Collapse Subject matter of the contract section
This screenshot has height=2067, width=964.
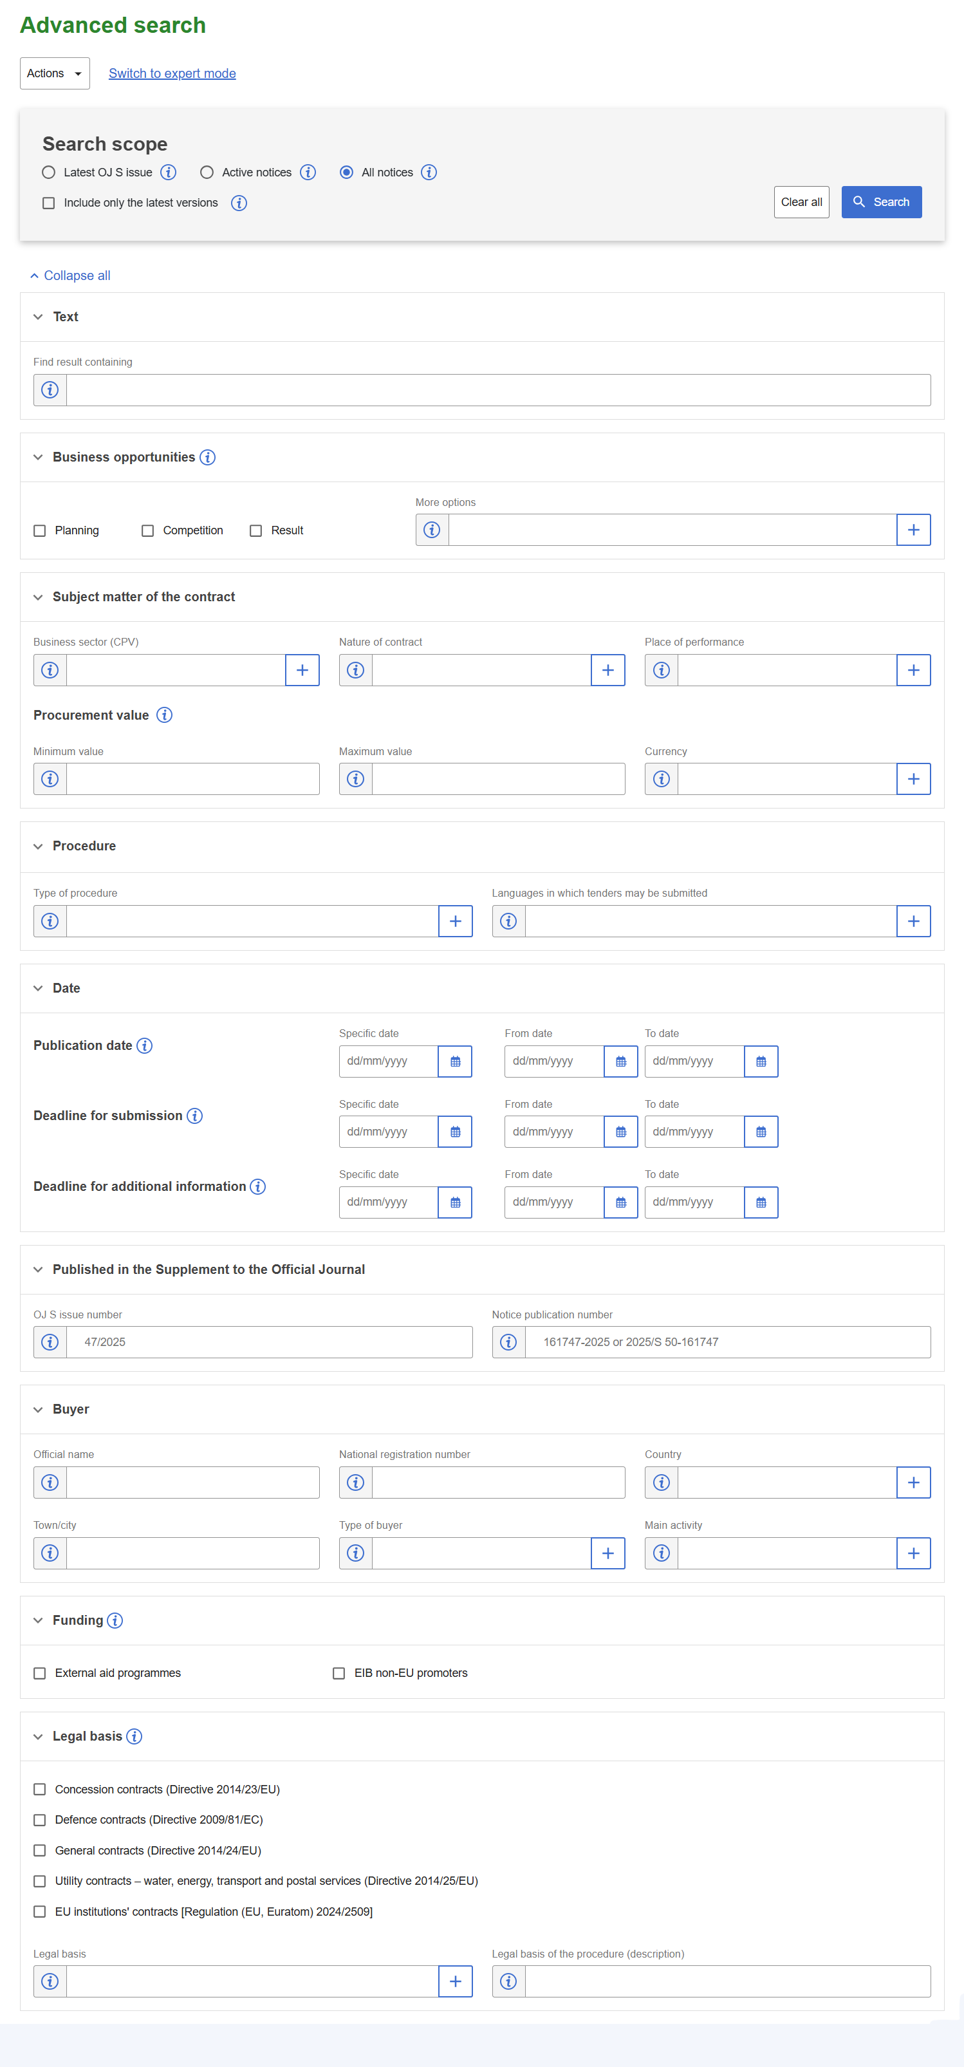pos(38,597)
